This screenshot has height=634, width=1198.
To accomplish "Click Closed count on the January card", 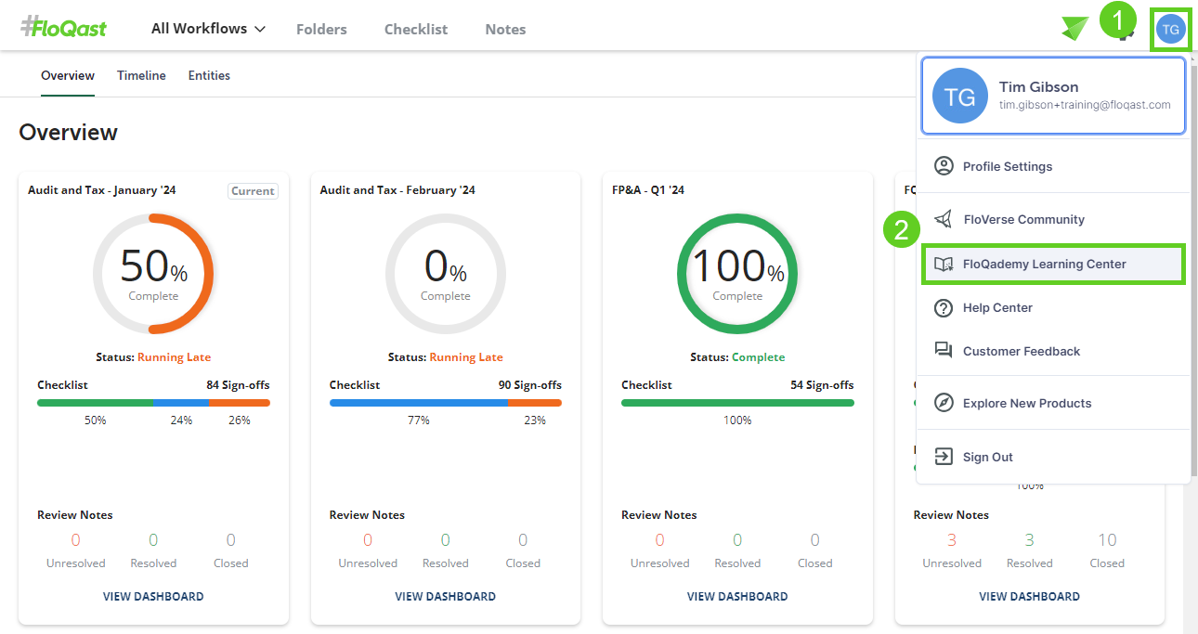I will coord(231,540).
